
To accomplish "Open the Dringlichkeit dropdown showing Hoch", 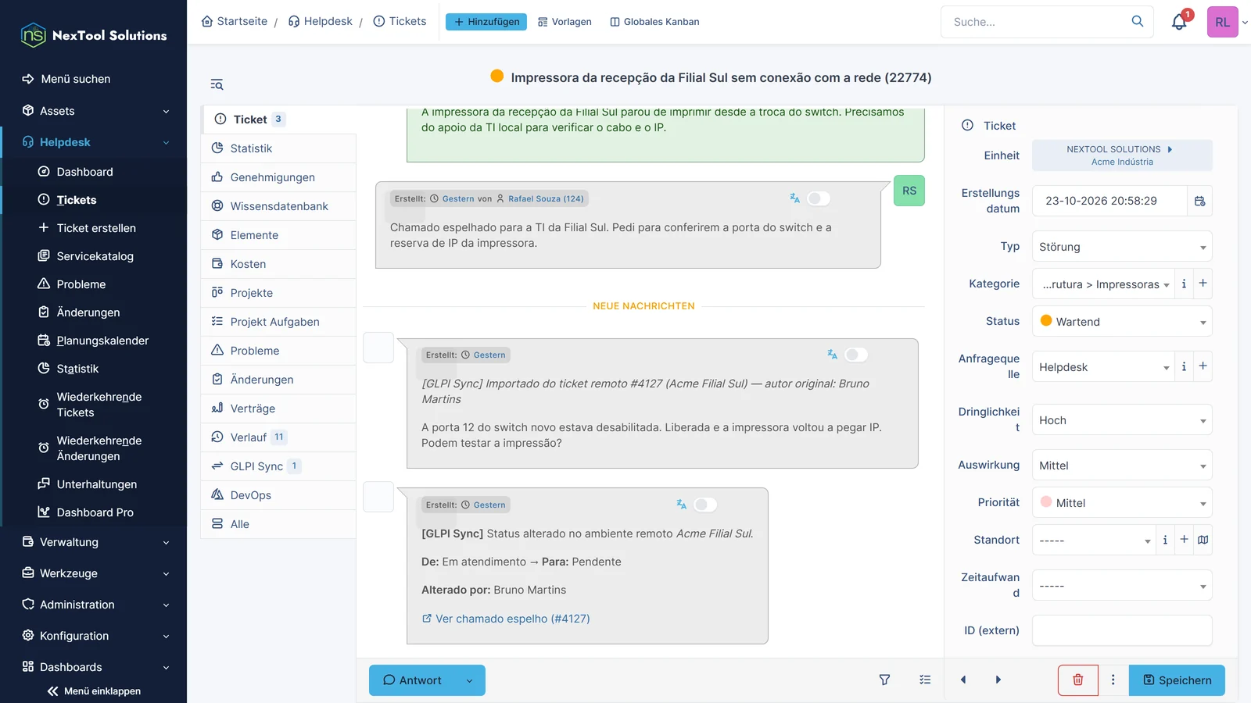I will (1122, 420).
